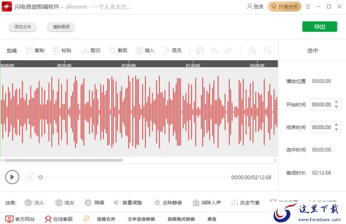Image resolution: width=346 pixels, height=224 pixels.
Task: Zoom out of the waveform
Action: [268, 51]
